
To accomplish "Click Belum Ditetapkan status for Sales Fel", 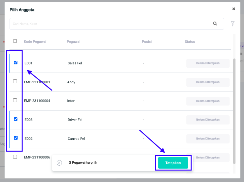I will tap(208, 63).
